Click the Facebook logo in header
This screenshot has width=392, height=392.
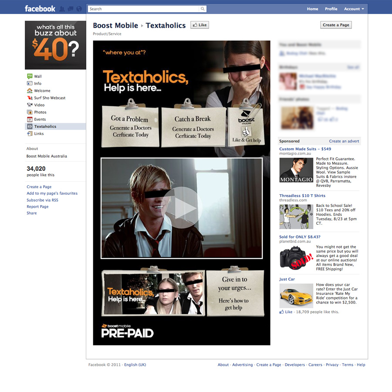[40, 9]
